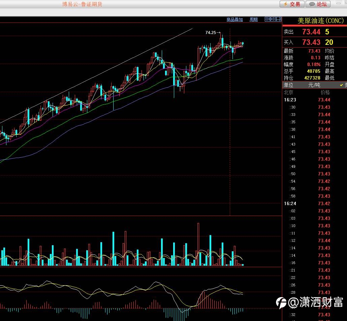Click the 价格 column header
The image size is (347, 321).
coord(325,92)
